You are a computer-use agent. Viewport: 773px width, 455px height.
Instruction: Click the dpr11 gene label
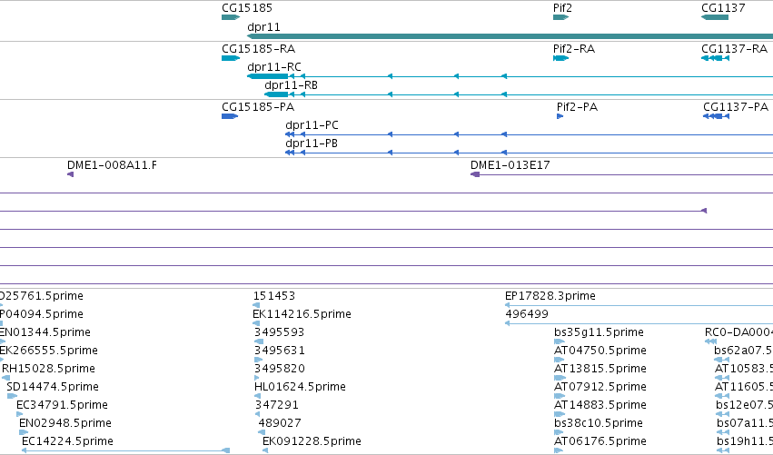click(x=263, y=26)
